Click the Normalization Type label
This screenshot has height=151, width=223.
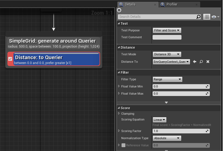[135, 138]
